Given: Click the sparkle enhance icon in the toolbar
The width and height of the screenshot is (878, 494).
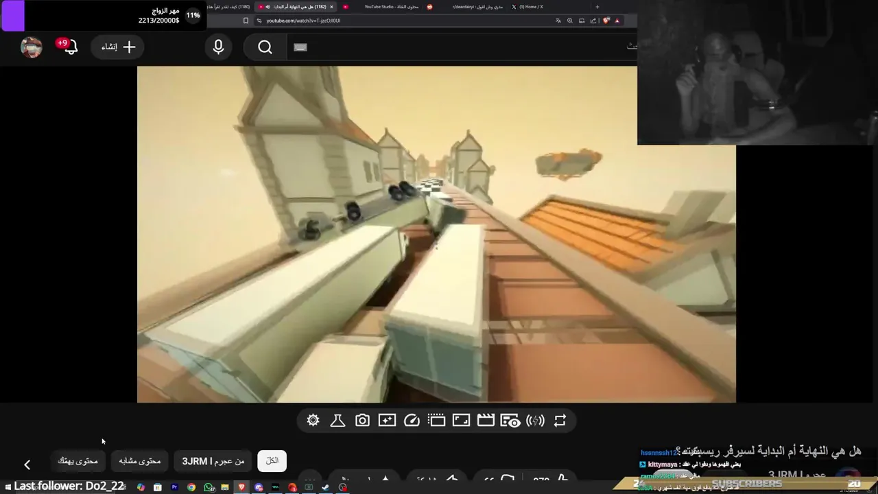Looking at the screenshot, I should click(387, 421).
